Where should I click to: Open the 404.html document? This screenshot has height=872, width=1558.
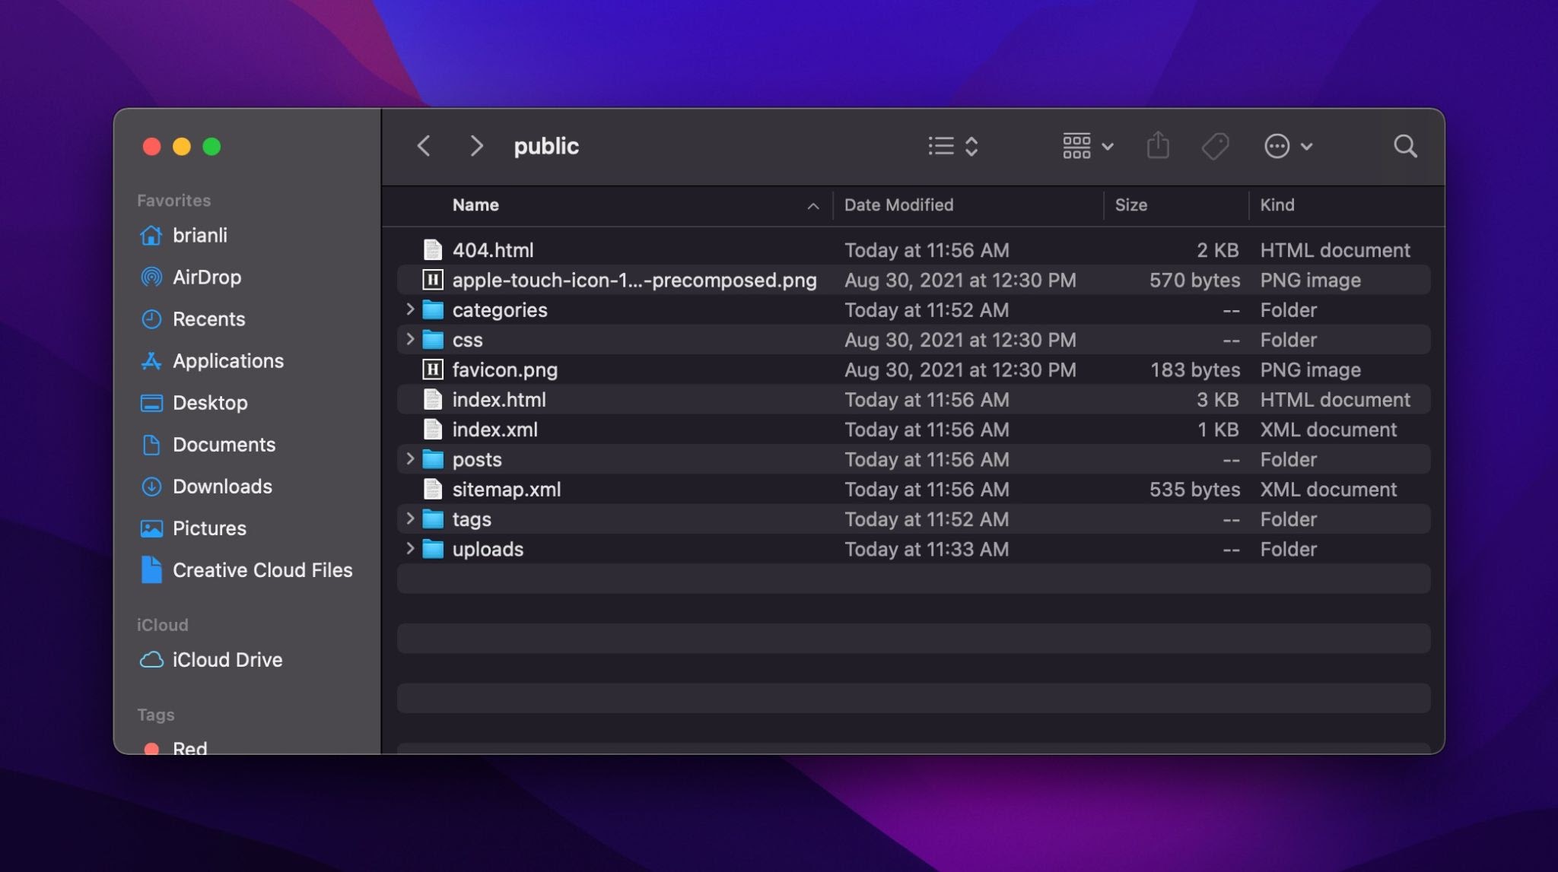tap(491, 249)
